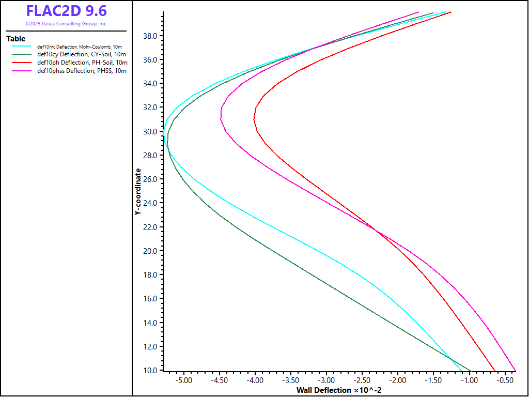Click the FLAC2D 9.6 title text
This screenshot has height=397, width=529.
coord(66,11)
